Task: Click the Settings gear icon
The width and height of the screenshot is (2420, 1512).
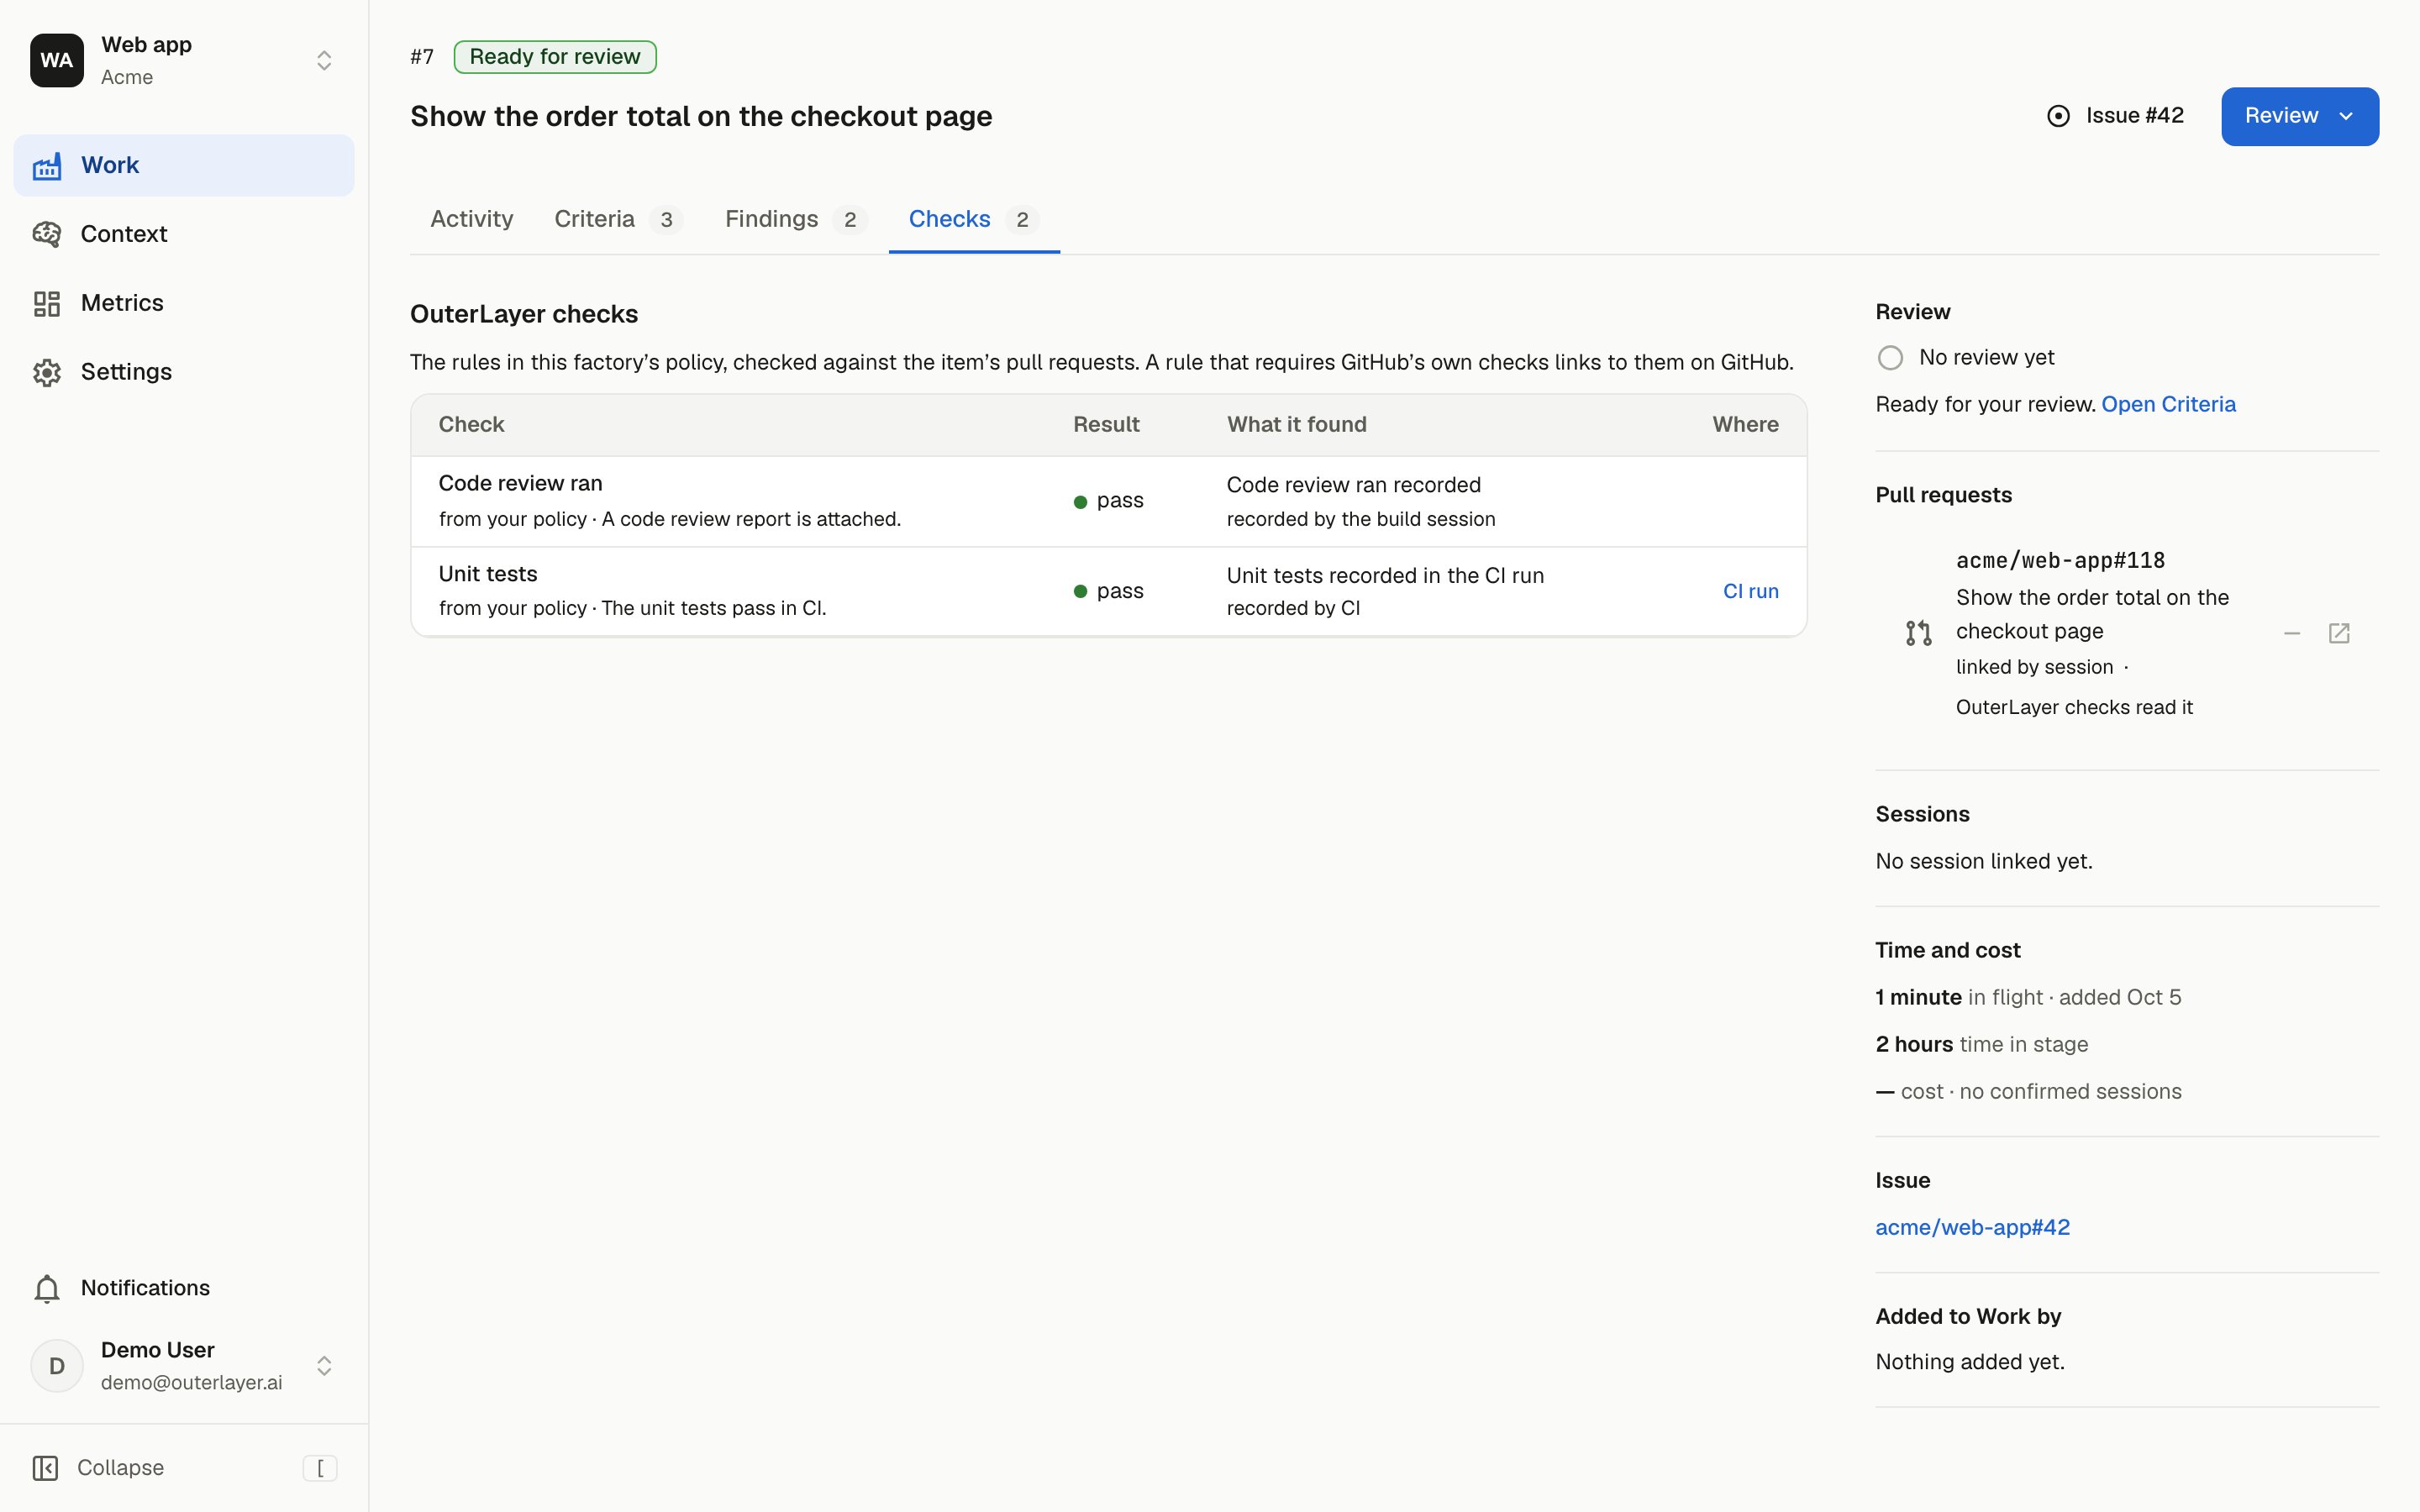Action: point(47,372)
